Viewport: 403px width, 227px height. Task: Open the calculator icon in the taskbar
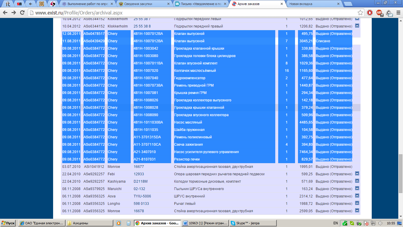tap(129, 223)
